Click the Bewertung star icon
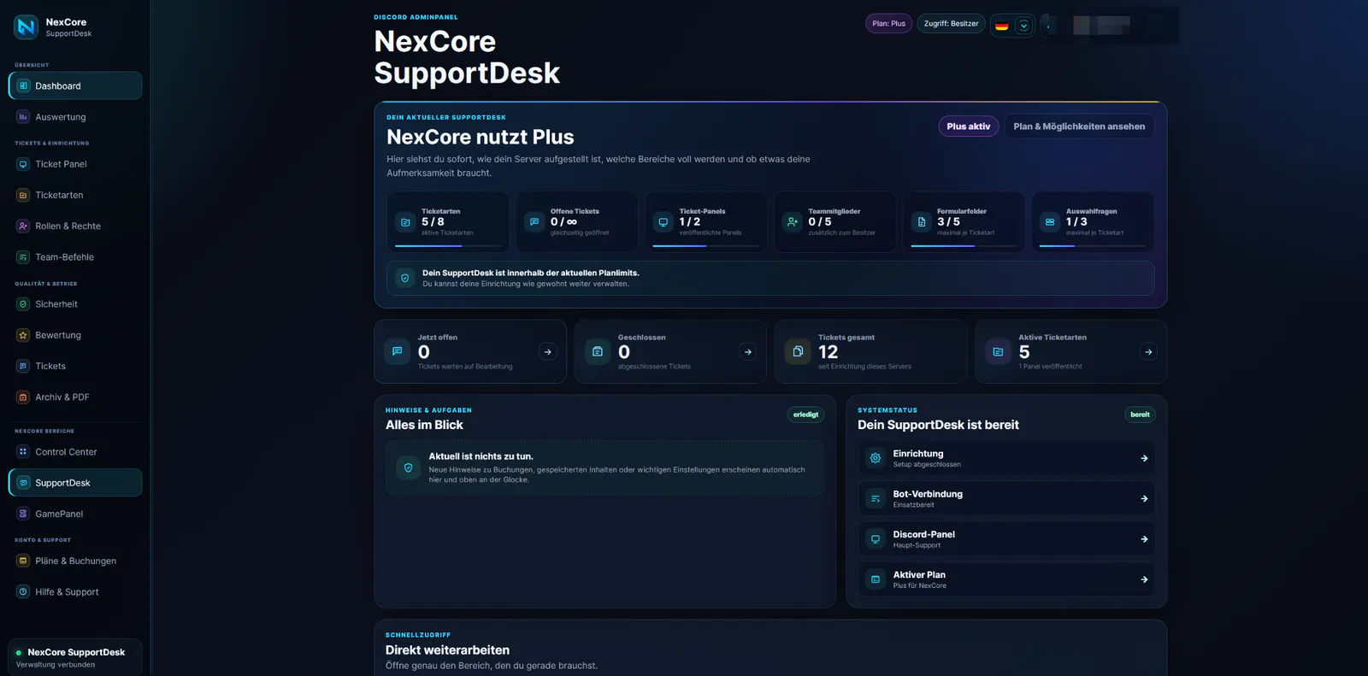Viewport: 1368px width, 676px height. click(23, 335)
